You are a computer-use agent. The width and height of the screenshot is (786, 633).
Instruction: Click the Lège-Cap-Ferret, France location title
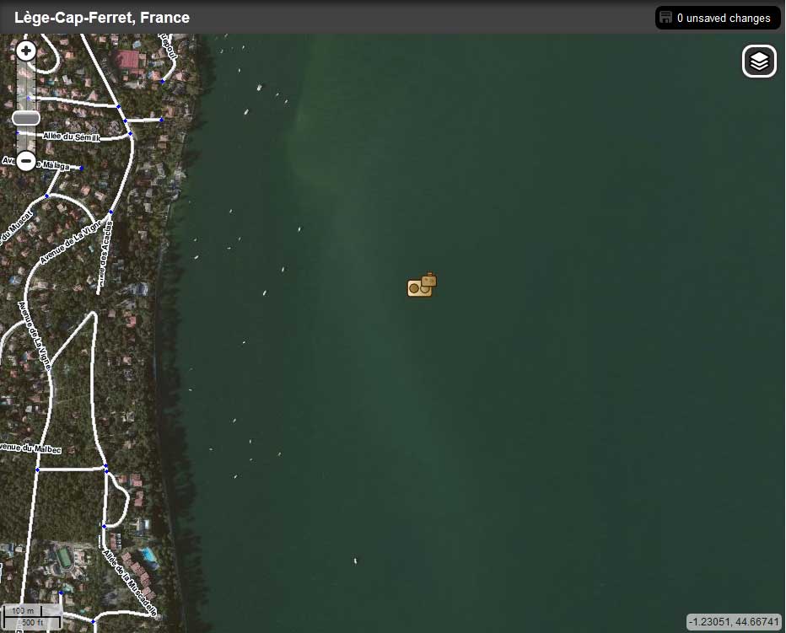(x=102, y=18)
